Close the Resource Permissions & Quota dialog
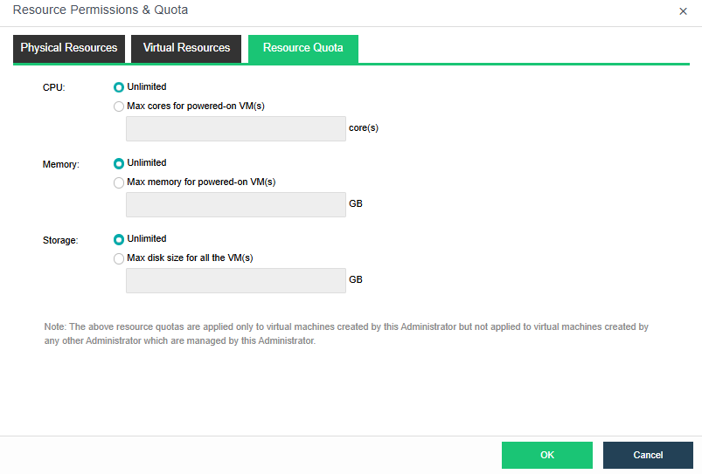Viewport: 702px width, 474px height. (683, 11)
